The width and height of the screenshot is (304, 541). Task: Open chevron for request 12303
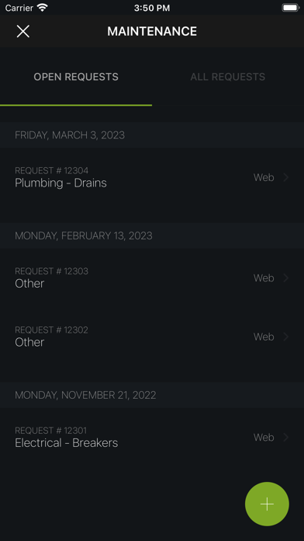pyautogui.click(x=285, y=278)
